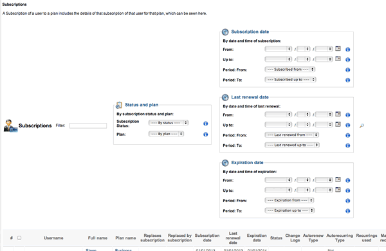Image resolution: width=386 pixels, height=251 pixels.
Task: Toggle the select-all checkbox in table header
Action: pyautogui.click(x=19, y=238)
